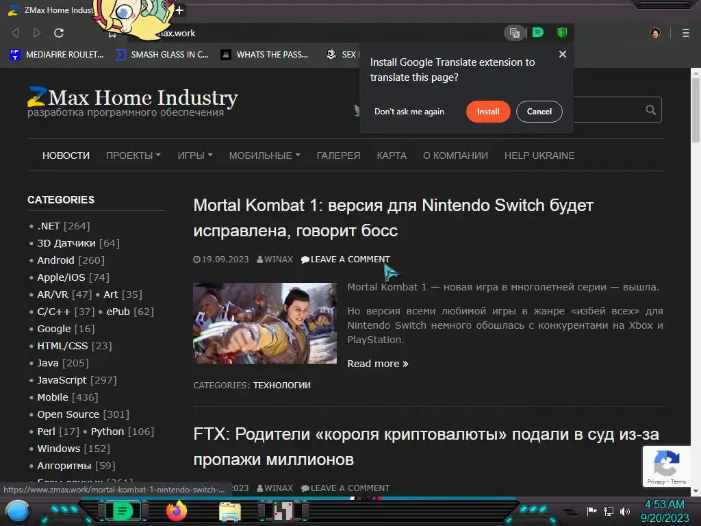
Task: Open the ТЕХНОЛОГИИ category link
Action: point(281,385)
